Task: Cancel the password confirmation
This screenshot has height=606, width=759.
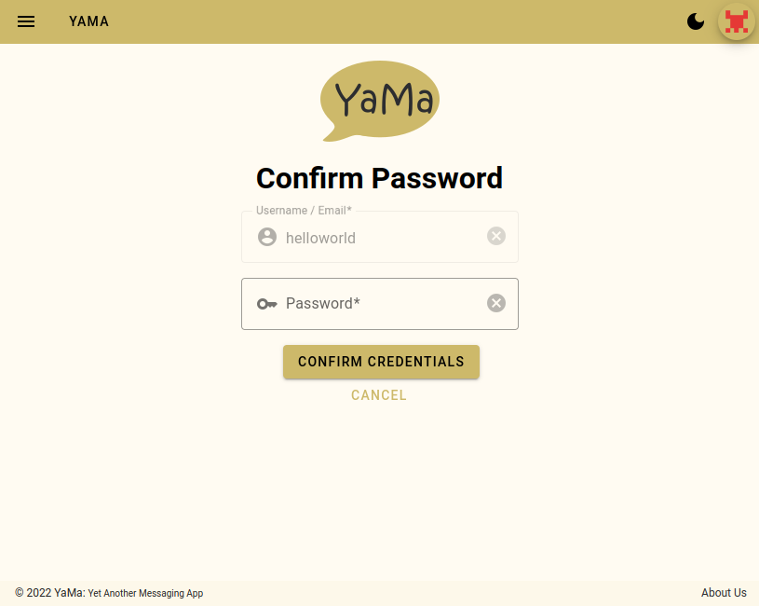Action: click(379, 395)
